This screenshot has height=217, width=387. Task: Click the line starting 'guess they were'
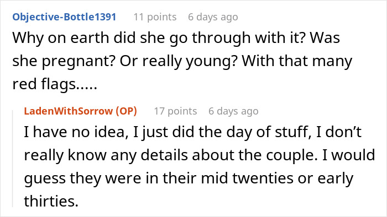[189, 178]
